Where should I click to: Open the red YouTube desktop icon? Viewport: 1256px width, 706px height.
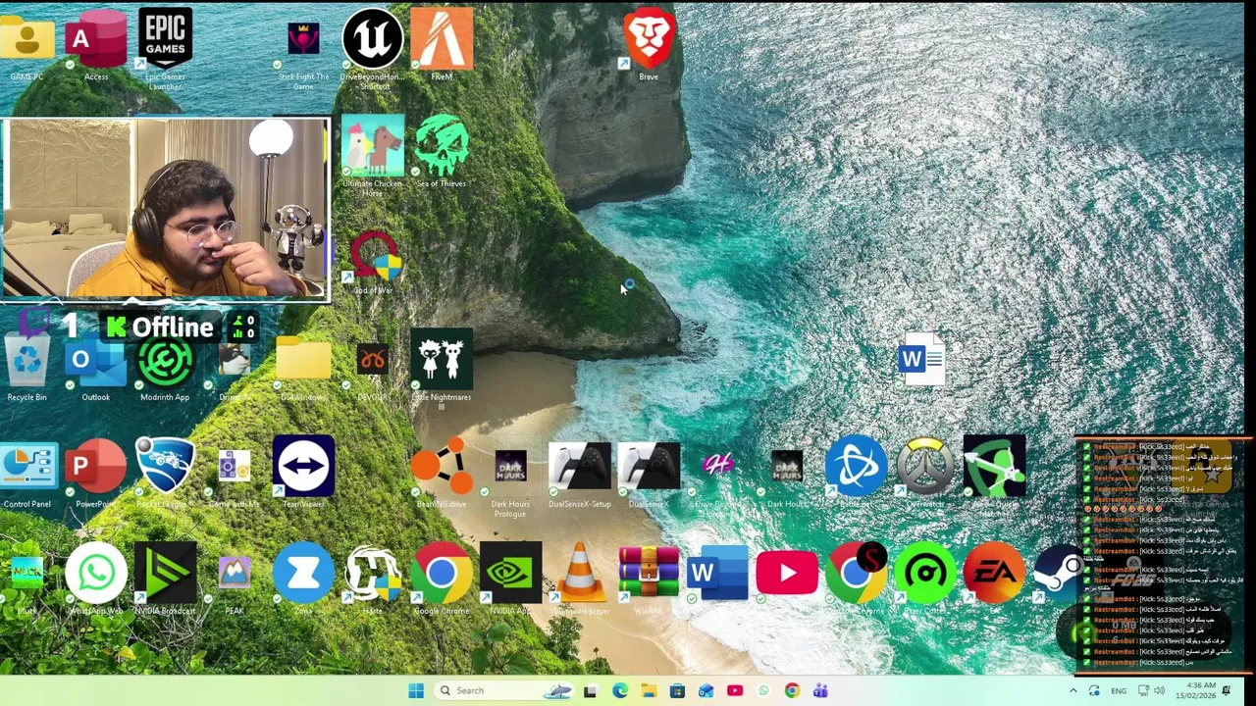787,574
